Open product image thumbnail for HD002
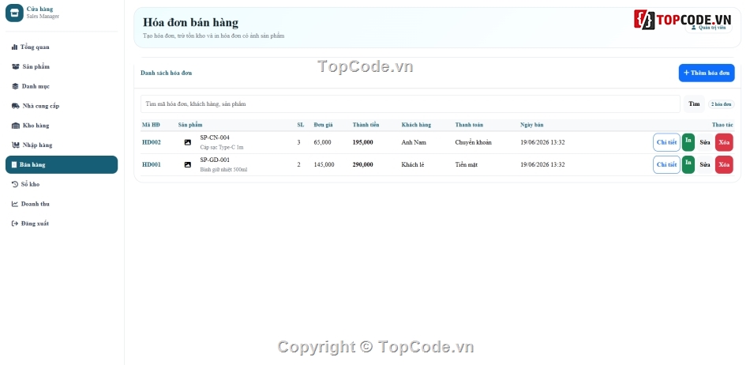This screenshot has height=365, width=750. pyautogui.click(x=188, y=142)
